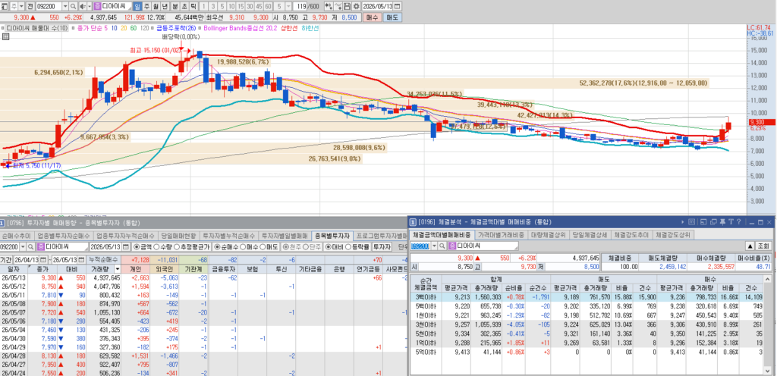Click the chart layout icon at top-left corner
The image size is (777, 376).
[x=5, y=6]
